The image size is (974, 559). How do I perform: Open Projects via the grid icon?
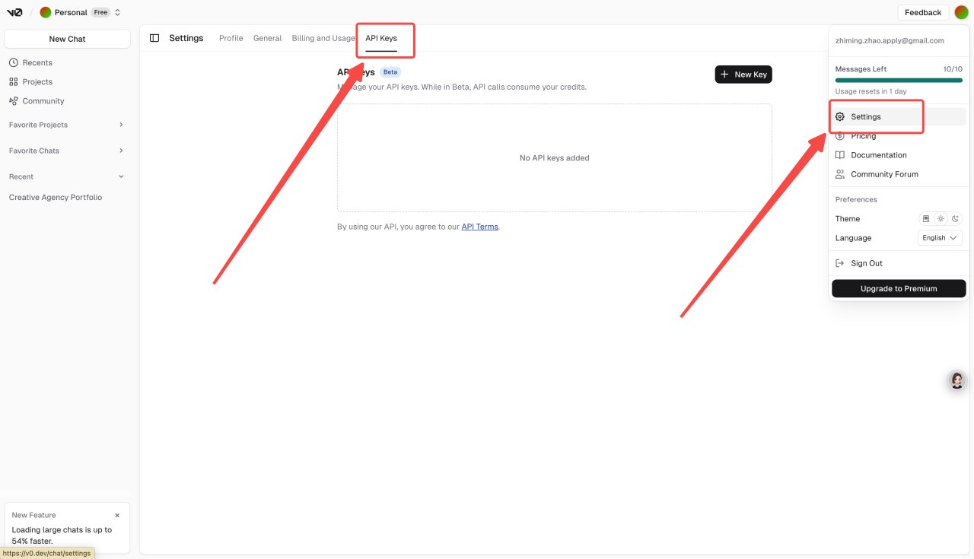(x=14, y=81)
